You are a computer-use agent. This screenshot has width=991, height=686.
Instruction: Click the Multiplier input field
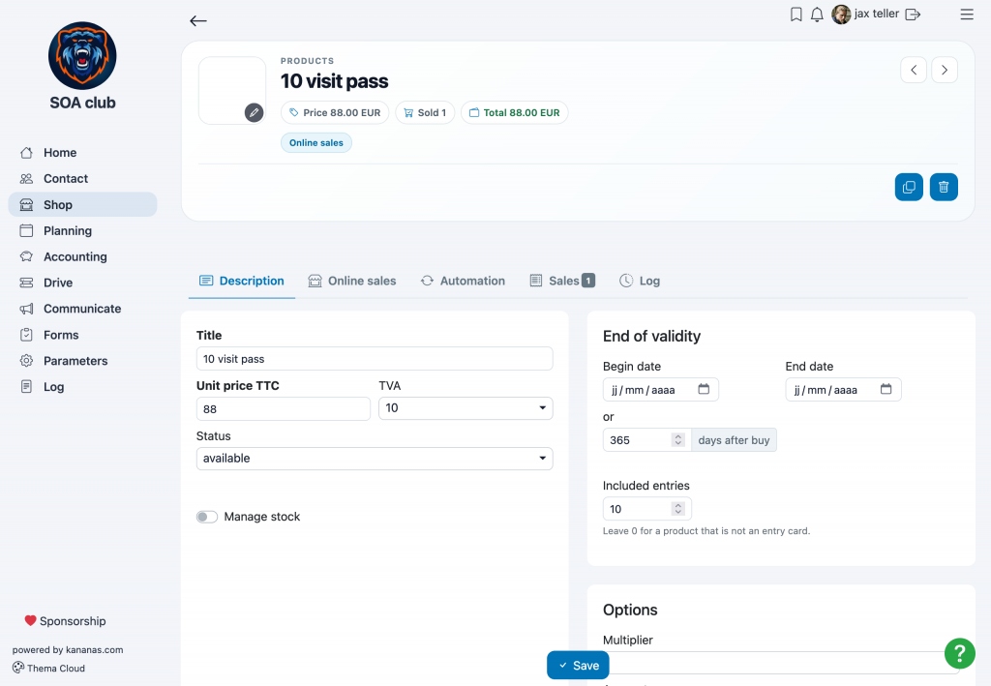click(x=781, y=663)
